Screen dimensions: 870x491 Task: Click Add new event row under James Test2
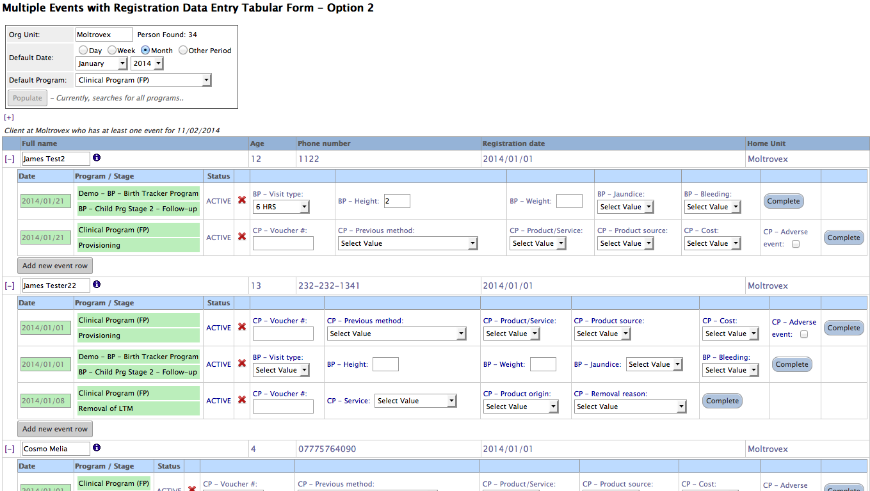[x=55, y=266]
